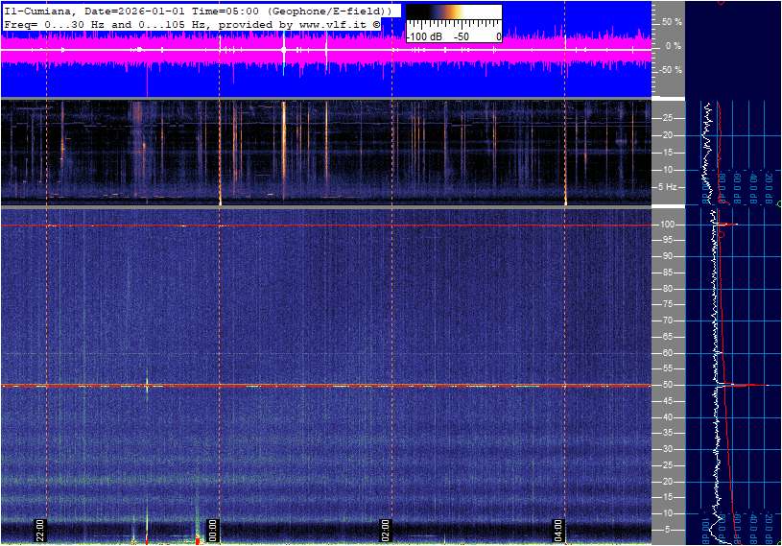
Task: Select the 22:00 time marker label
Action: [41, 531]
